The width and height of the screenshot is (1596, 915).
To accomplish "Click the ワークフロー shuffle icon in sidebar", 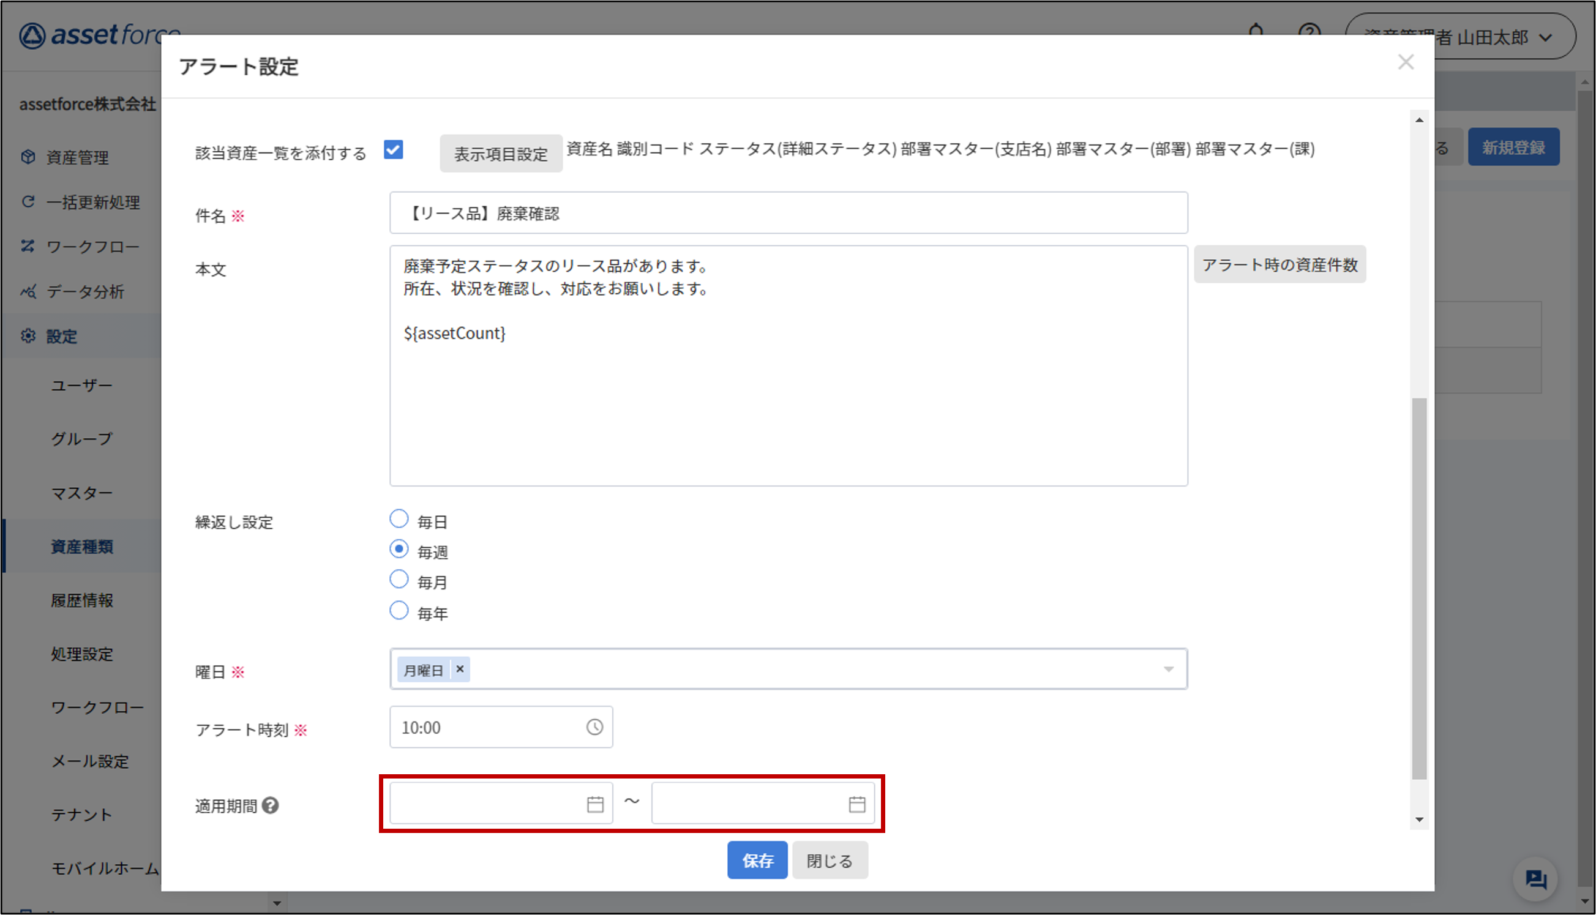I will (28, 245).
